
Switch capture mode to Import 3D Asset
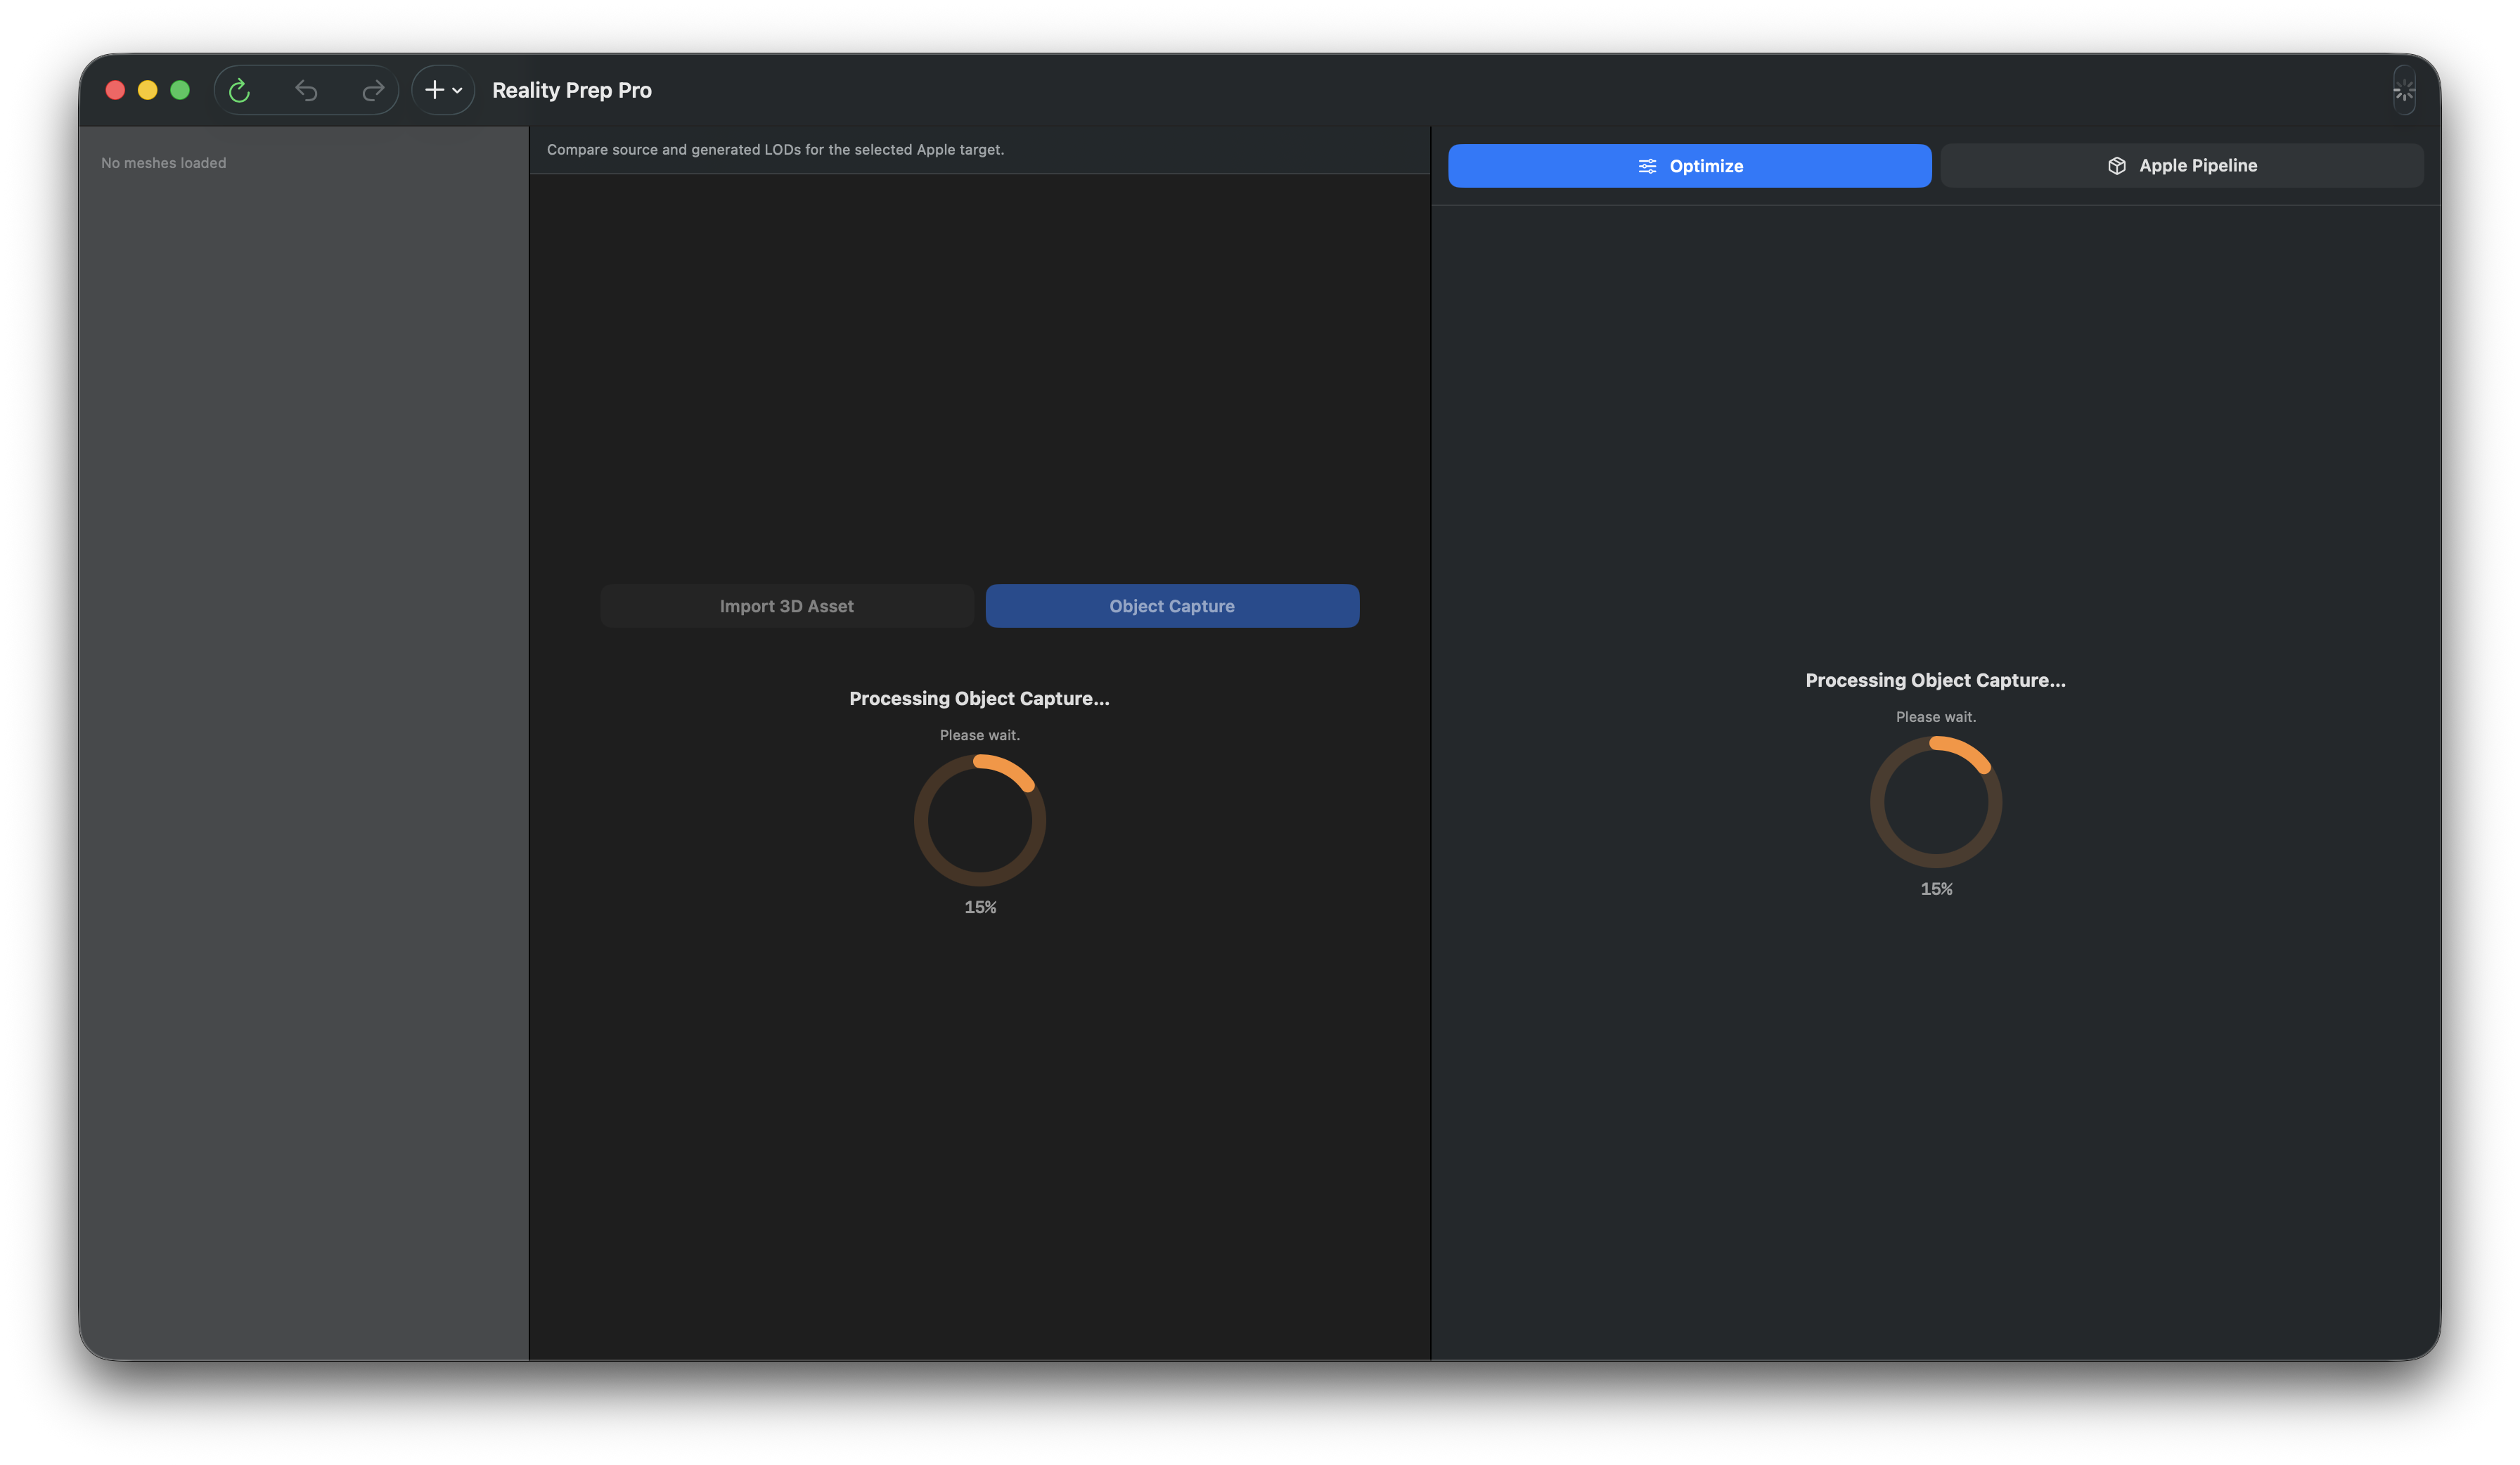787,605
